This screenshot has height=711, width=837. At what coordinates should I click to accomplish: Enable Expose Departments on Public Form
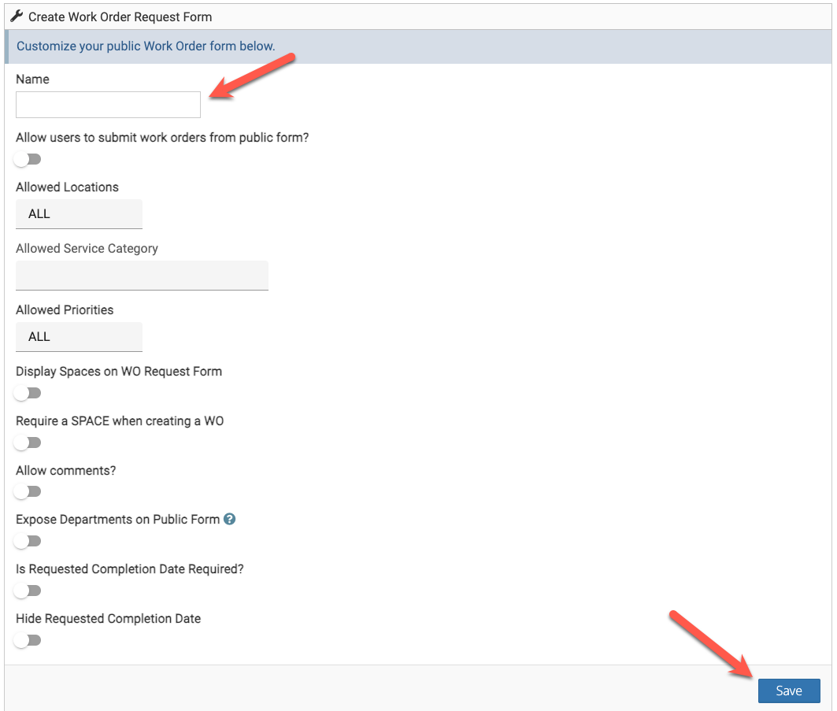point(28,541)
